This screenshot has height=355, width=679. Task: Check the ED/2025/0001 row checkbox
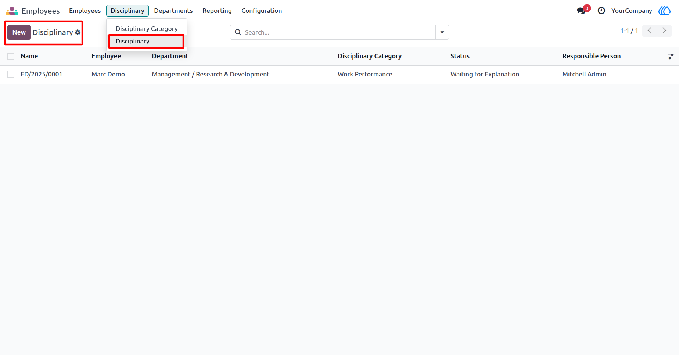[x=11, y=74]
